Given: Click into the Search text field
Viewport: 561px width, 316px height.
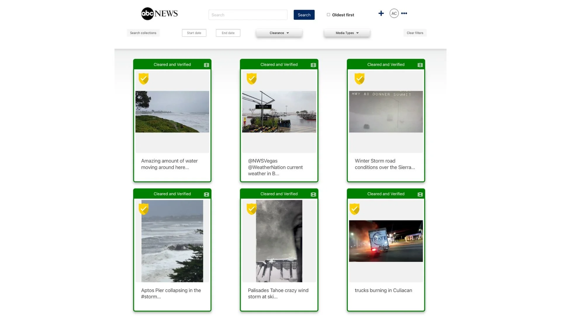Looking at the screenshot, I should (x=248, y=15).
